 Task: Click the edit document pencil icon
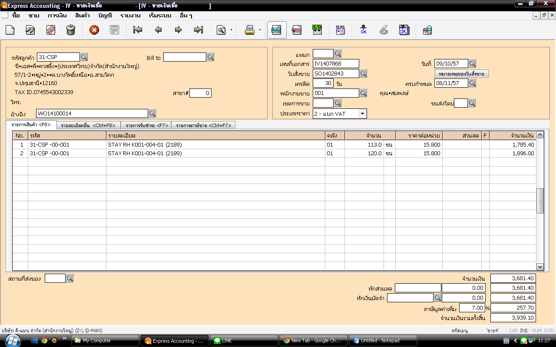(30, 30)
